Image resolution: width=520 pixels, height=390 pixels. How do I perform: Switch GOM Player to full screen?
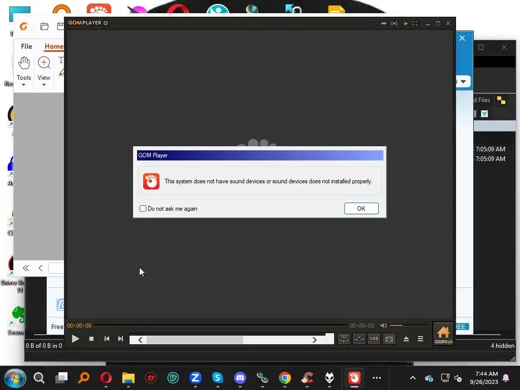(414, 23)
